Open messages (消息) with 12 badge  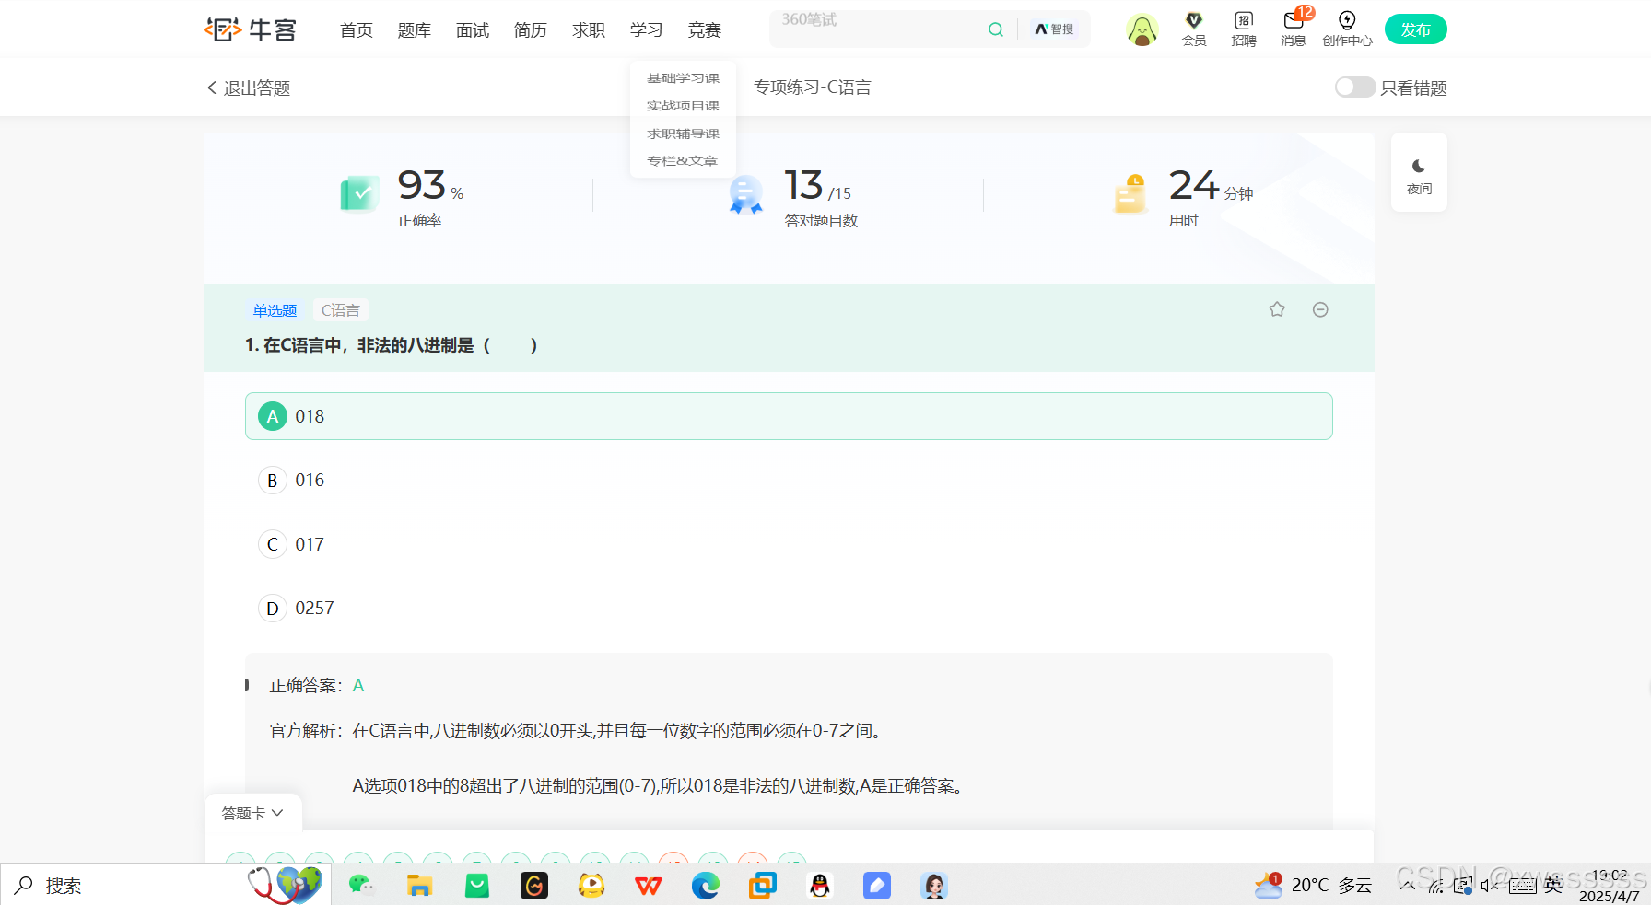point(1294,29)
